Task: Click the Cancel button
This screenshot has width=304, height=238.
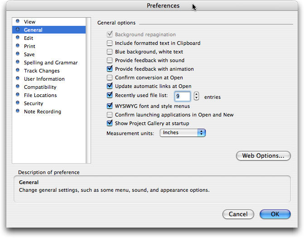Action: (238, 214)
